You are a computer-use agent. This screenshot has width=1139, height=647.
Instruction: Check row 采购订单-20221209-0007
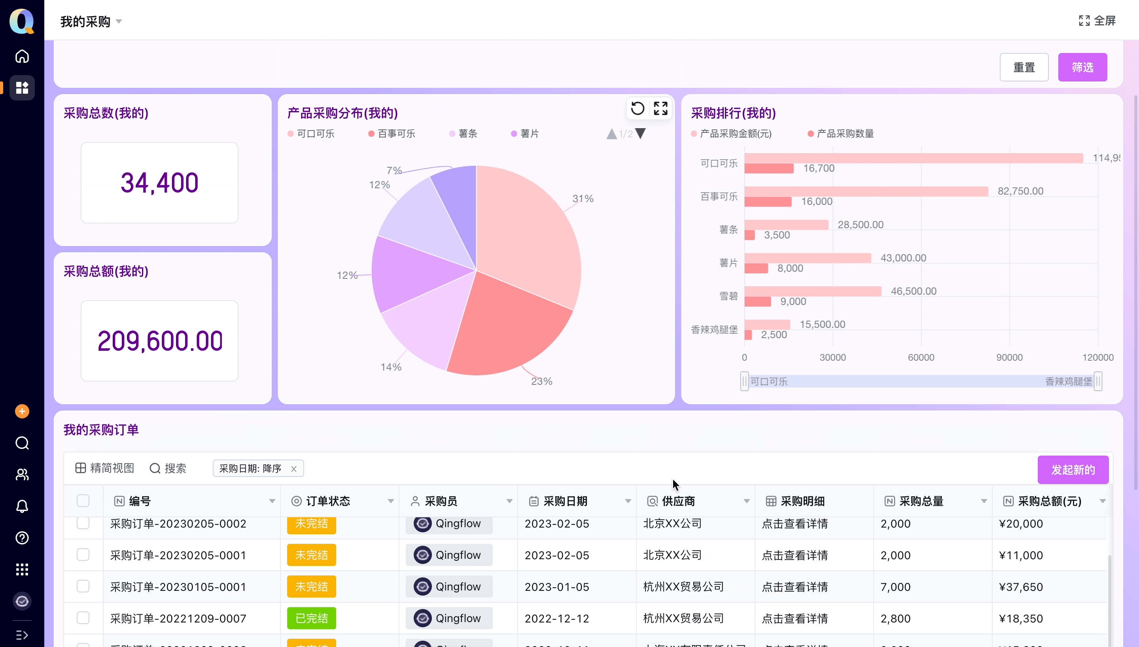coord(83,617)
